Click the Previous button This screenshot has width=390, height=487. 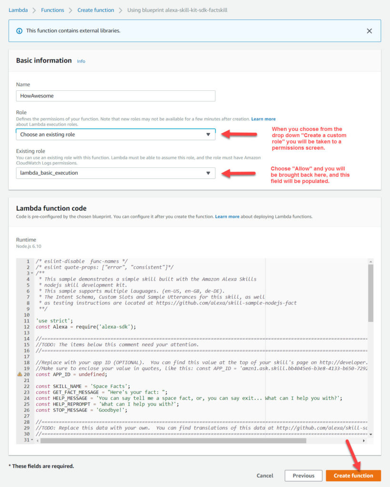pyautogui.click(x=303, y=475)
